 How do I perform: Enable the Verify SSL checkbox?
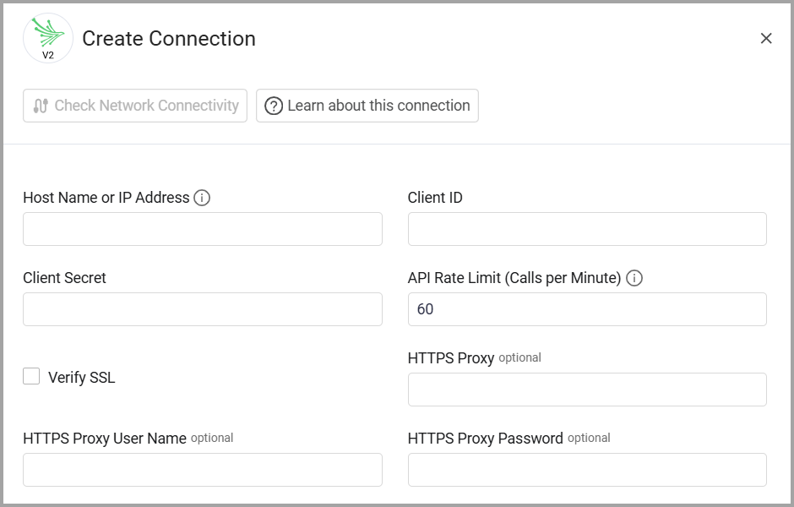tap(31, 377)
